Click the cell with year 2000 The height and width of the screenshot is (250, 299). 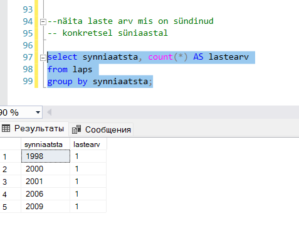(x=45, y=169)
